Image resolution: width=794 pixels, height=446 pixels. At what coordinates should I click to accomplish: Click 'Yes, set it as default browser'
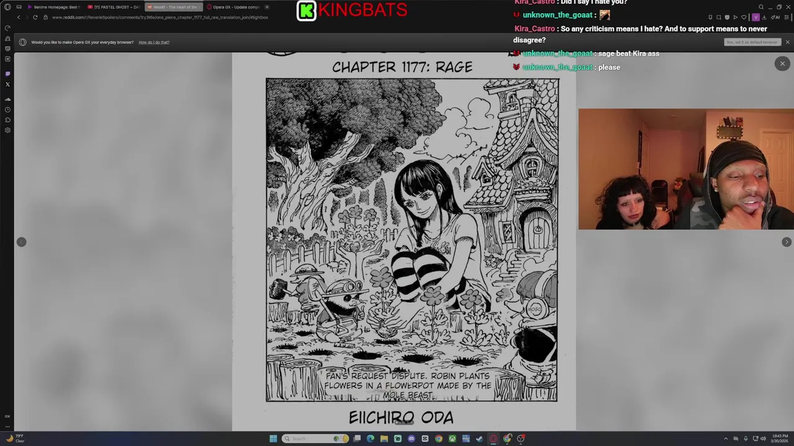coord(752,42)
